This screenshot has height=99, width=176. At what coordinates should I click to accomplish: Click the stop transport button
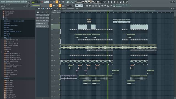pos(39,2)
